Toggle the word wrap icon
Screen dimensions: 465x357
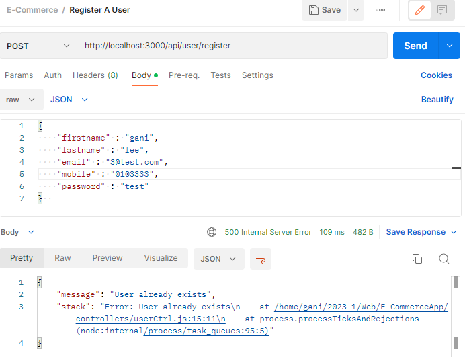click(261, 259)
